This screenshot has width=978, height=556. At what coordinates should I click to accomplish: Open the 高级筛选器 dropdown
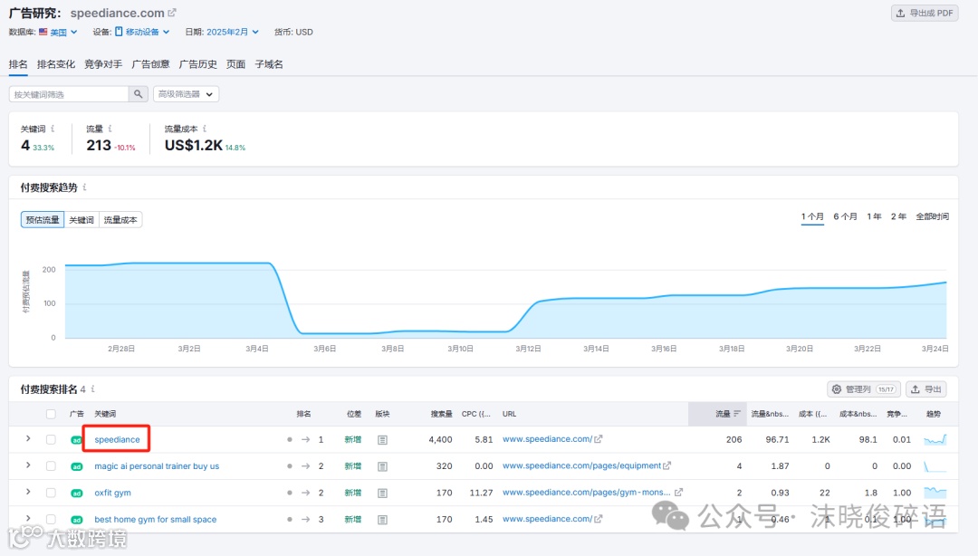[186, 94]
